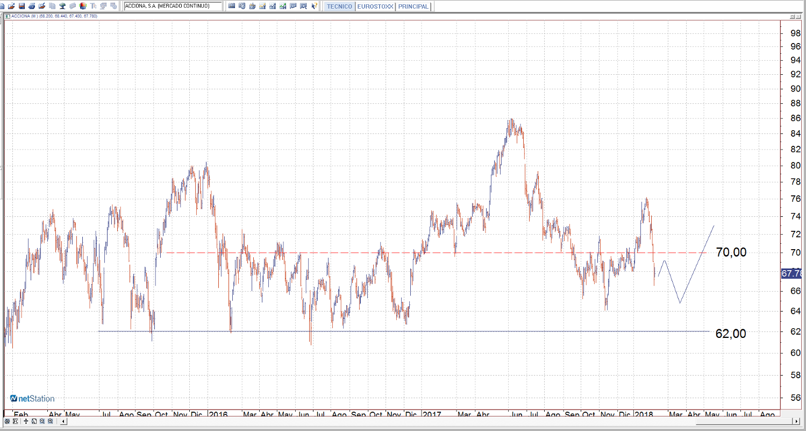
Task: Click the "2017" year label on time axis
Action: click(432, 415)
